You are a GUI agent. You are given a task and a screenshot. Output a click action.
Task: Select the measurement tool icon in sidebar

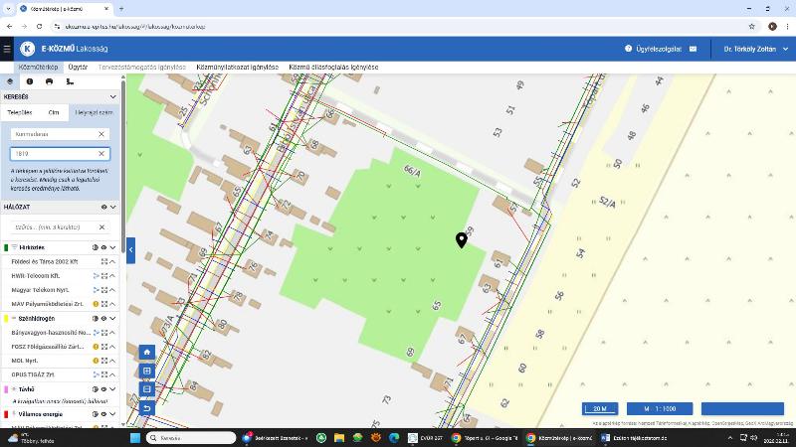click(x=70, y=81)
